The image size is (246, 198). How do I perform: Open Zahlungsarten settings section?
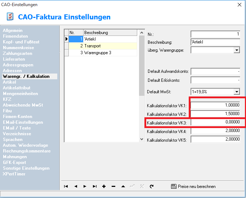(x=18, y=53)
